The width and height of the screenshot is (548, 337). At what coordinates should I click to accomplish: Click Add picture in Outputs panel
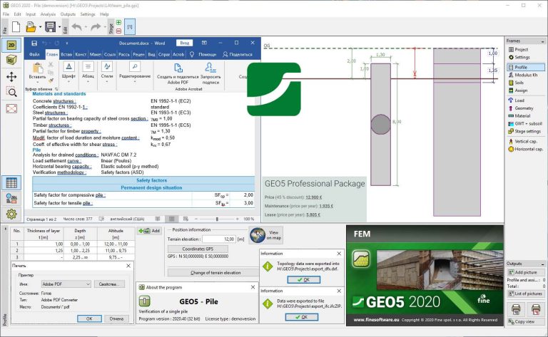point(526,272)
